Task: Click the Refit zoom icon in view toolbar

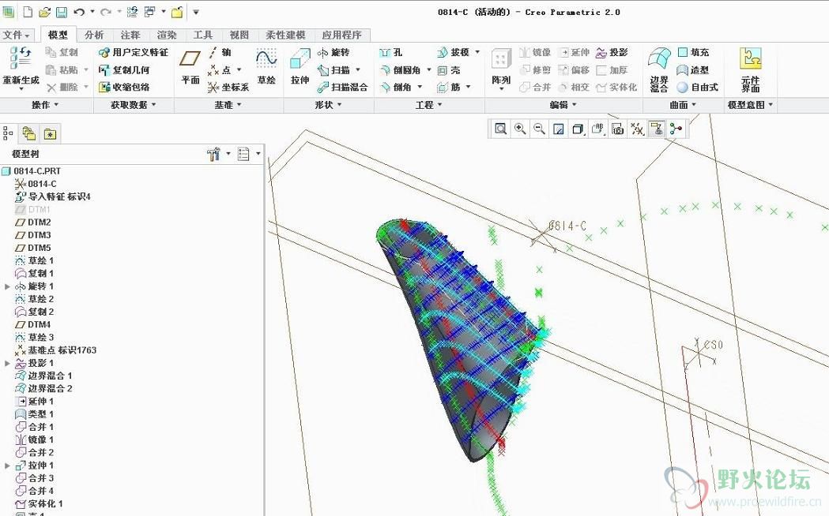Action: coord(500,128)
